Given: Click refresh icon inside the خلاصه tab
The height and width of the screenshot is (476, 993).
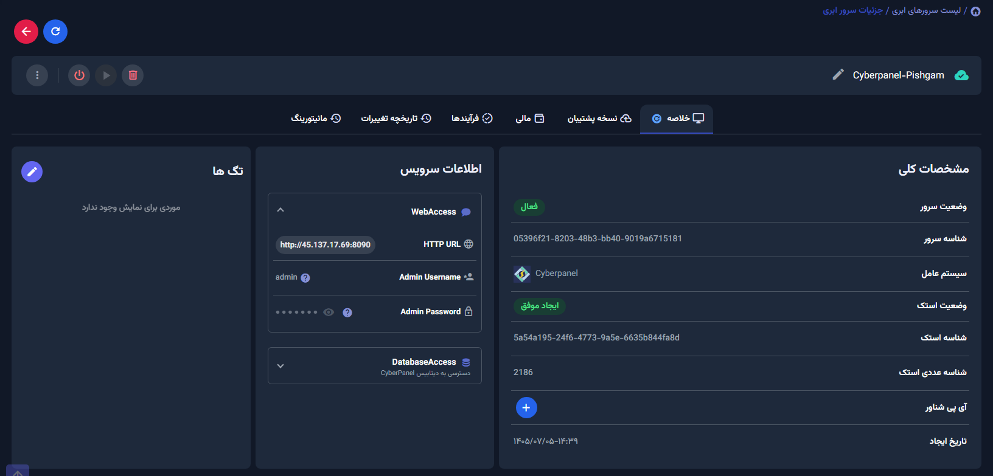Looking at the screenshot, I should [x=657, y=119].
